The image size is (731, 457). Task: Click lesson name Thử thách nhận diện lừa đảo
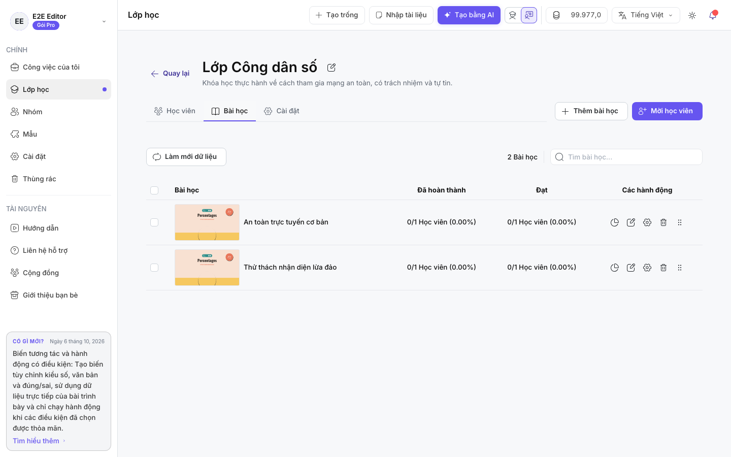point(290,268)
